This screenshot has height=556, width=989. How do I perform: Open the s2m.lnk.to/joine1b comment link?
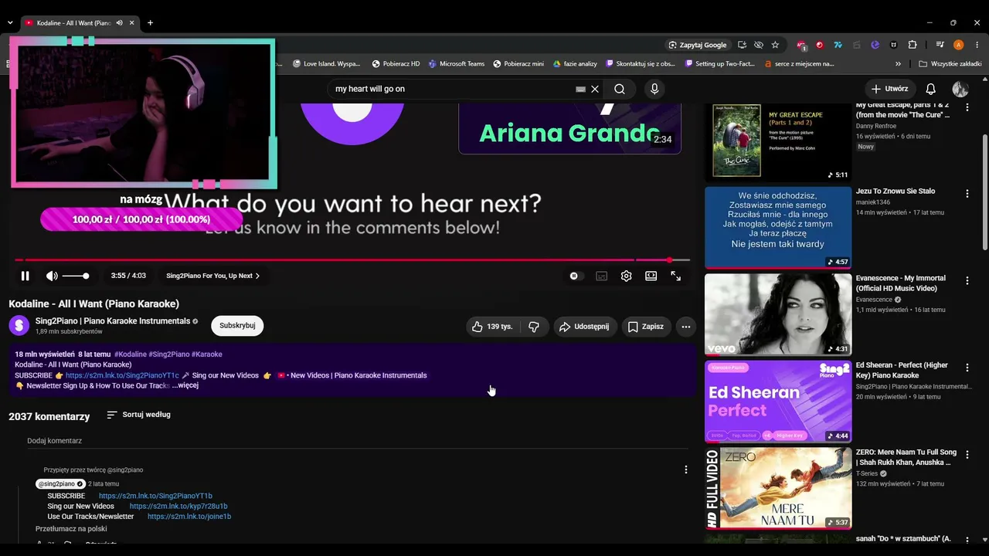pos(189,517)
